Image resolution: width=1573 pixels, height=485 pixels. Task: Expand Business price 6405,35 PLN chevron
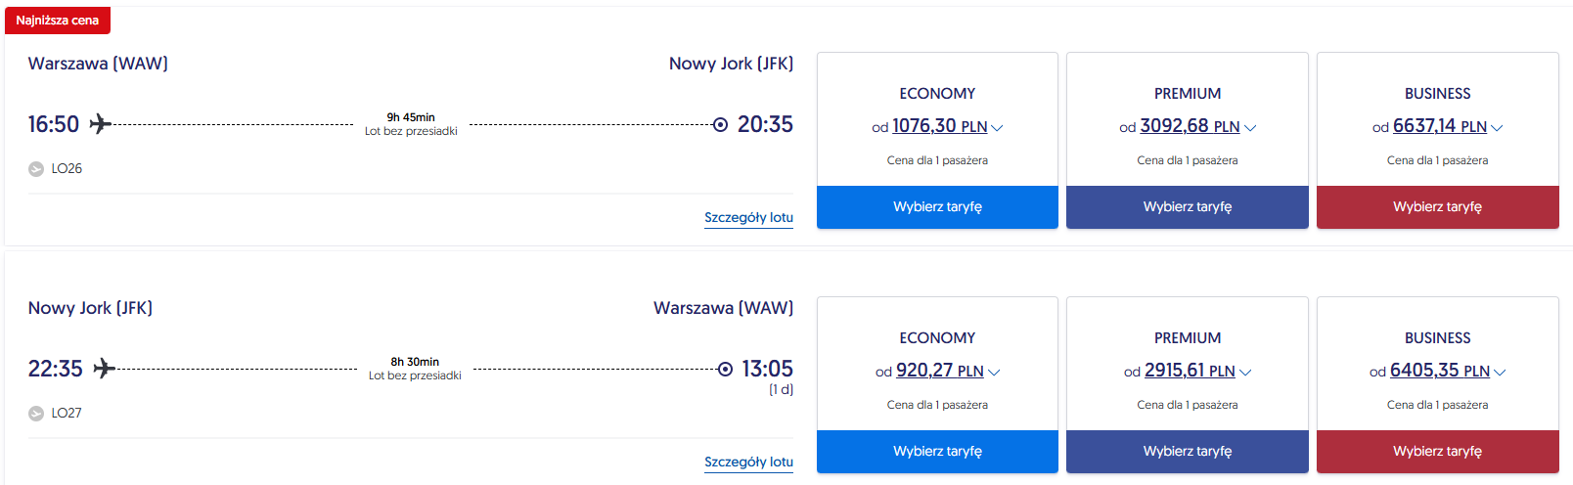click(1500, 372)
